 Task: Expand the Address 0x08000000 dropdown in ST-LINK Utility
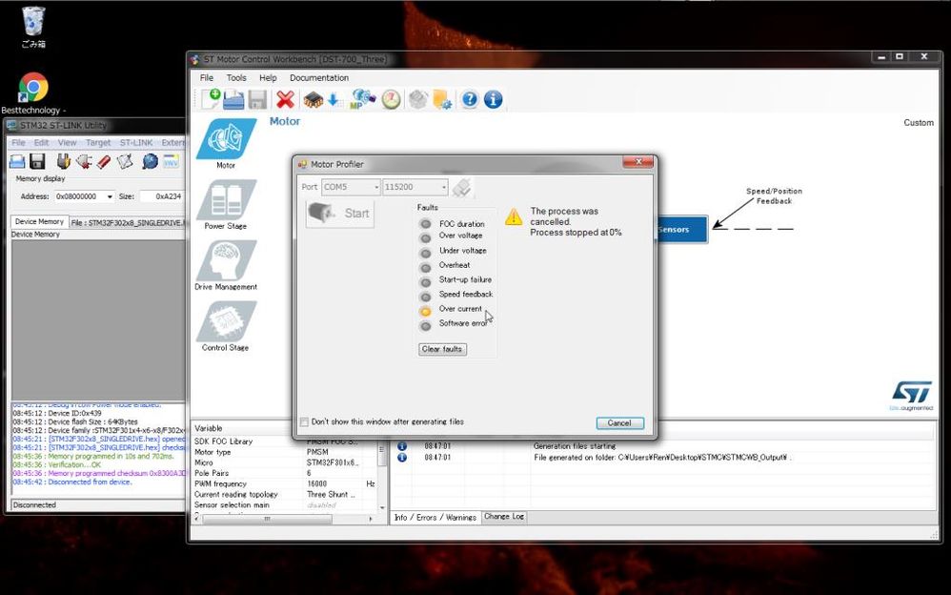[x=110, y=196]
